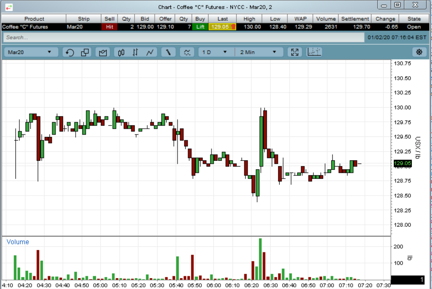
Task: Open the Mar20 strip dropdown
Action: (30, 52)
